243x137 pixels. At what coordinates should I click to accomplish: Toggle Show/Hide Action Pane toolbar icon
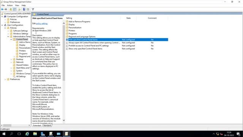[x=28, y=10]
